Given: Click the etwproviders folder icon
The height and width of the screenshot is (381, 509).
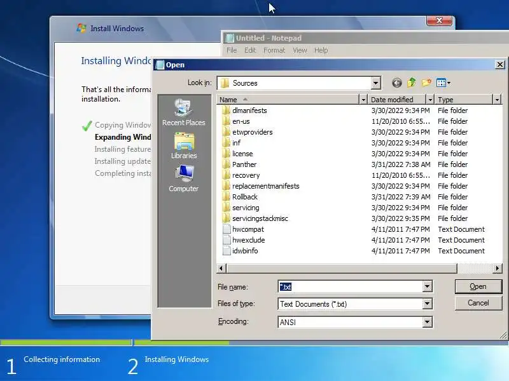Looking at the screenshot, I should [x=227, y=132].
